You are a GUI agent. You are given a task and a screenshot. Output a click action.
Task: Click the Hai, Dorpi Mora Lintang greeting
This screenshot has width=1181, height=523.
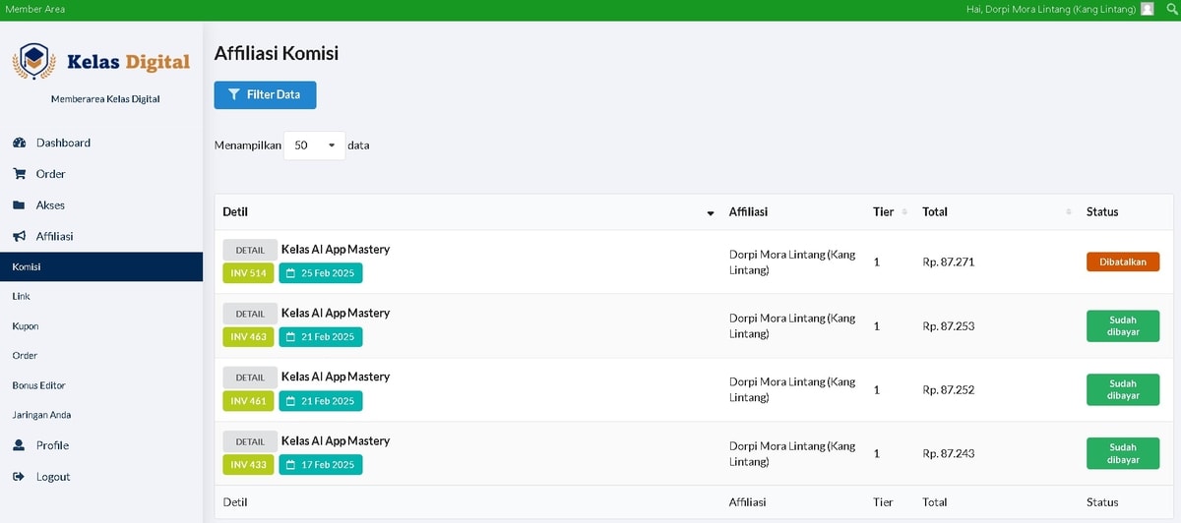click(1052, 9)
